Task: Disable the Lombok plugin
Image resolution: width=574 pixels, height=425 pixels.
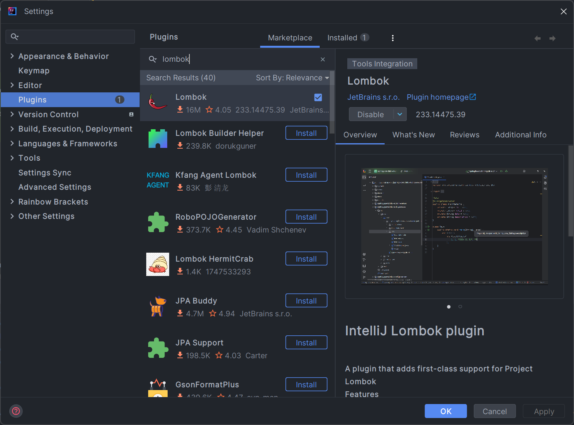Action: (371, 114)
